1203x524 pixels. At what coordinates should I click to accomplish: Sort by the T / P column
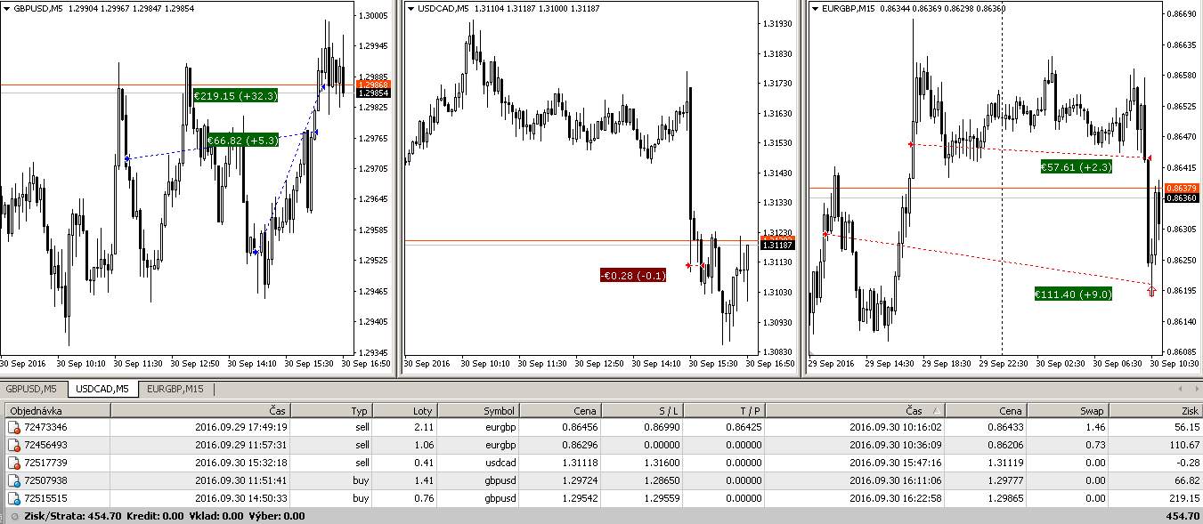[x=724, y=410]
